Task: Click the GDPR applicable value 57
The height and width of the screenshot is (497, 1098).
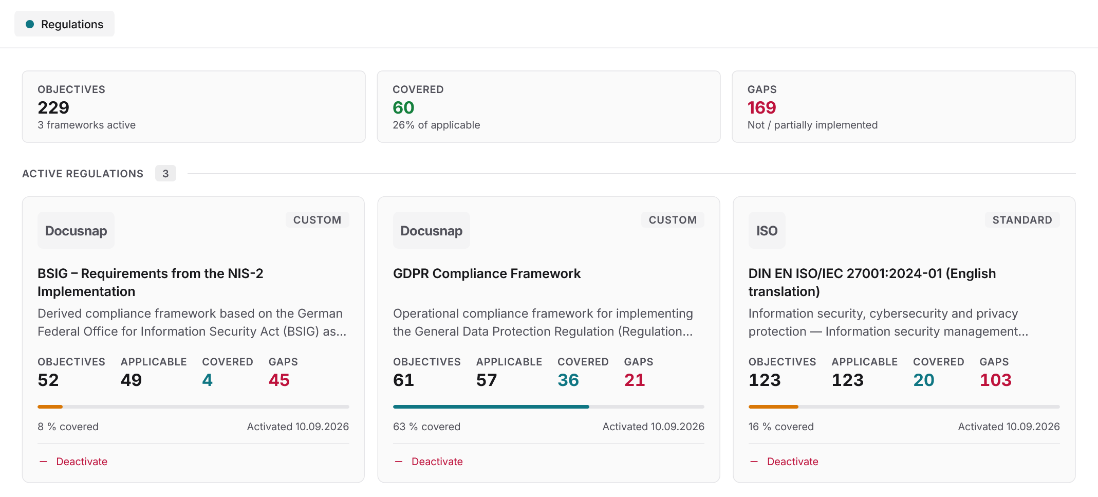Action: [x=487, y=380]
